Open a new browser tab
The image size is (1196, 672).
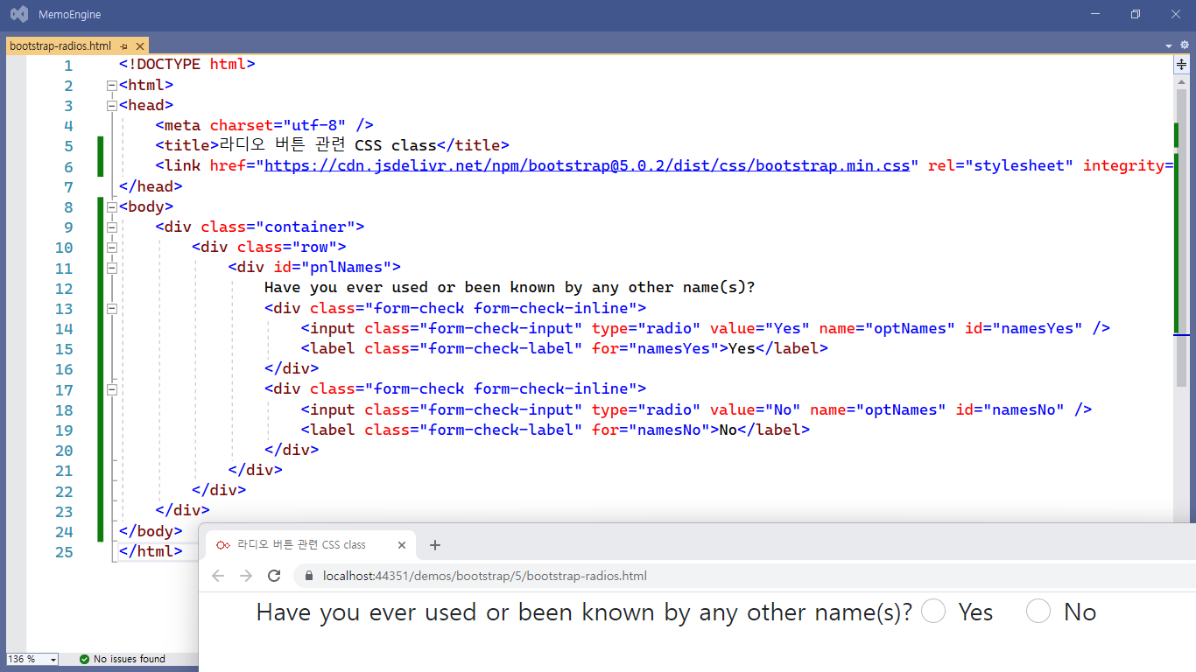tap(435, 545)
